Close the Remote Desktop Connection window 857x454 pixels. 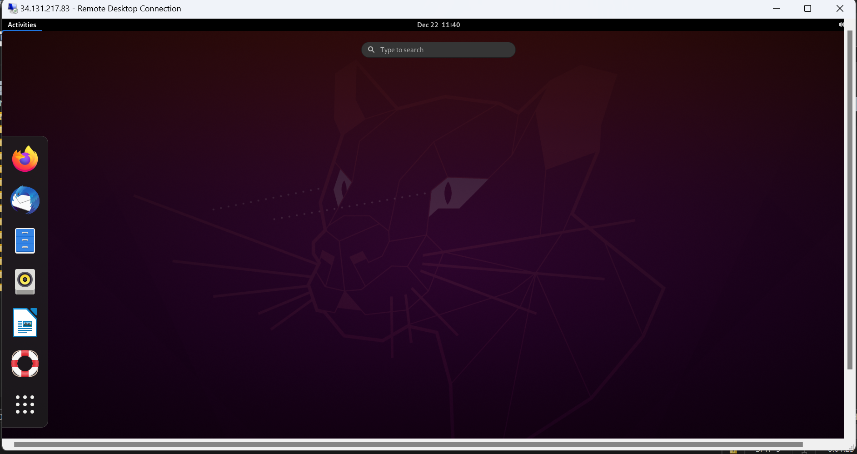pos(840,8)
